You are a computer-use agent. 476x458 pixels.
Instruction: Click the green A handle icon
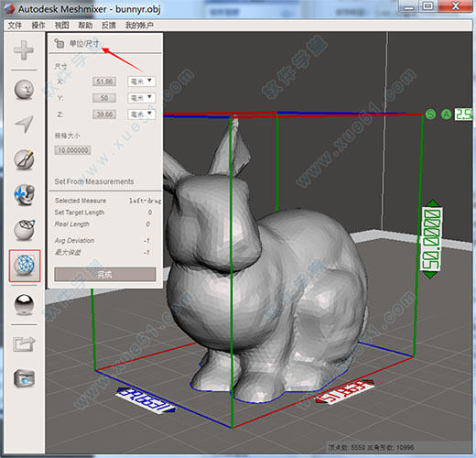[447, 114]
